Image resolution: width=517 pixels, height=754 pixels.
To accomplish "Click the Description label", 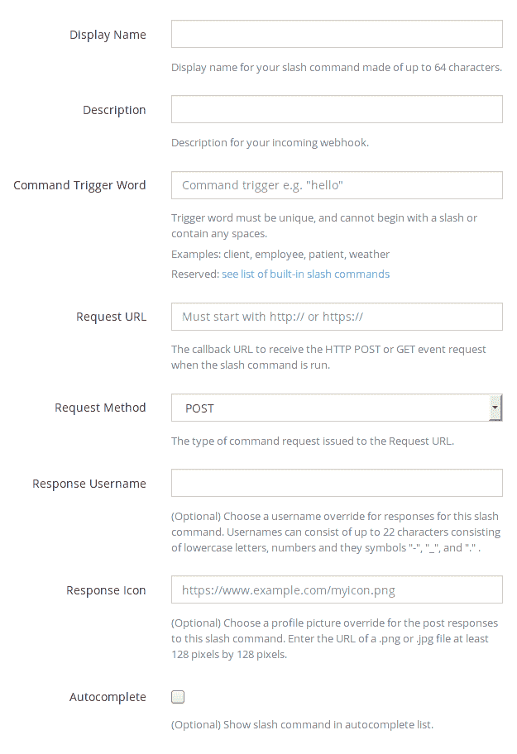I will (114, 109).
